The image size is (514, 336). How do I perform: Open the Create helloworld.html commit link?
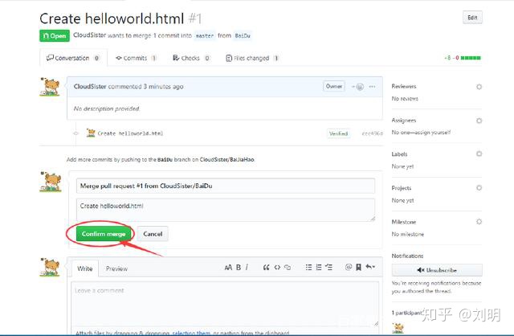(x=130, y=133)
